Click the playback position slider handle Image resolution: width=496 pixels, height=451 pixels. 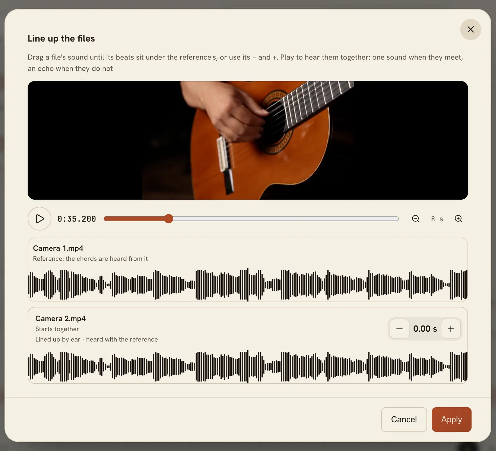[169, 219]
